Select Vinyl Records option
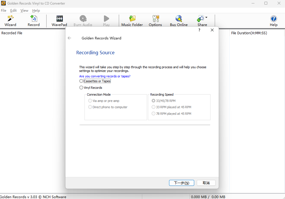Image resolution: width=285 pixels, height=199 pixels. (91, 88)
